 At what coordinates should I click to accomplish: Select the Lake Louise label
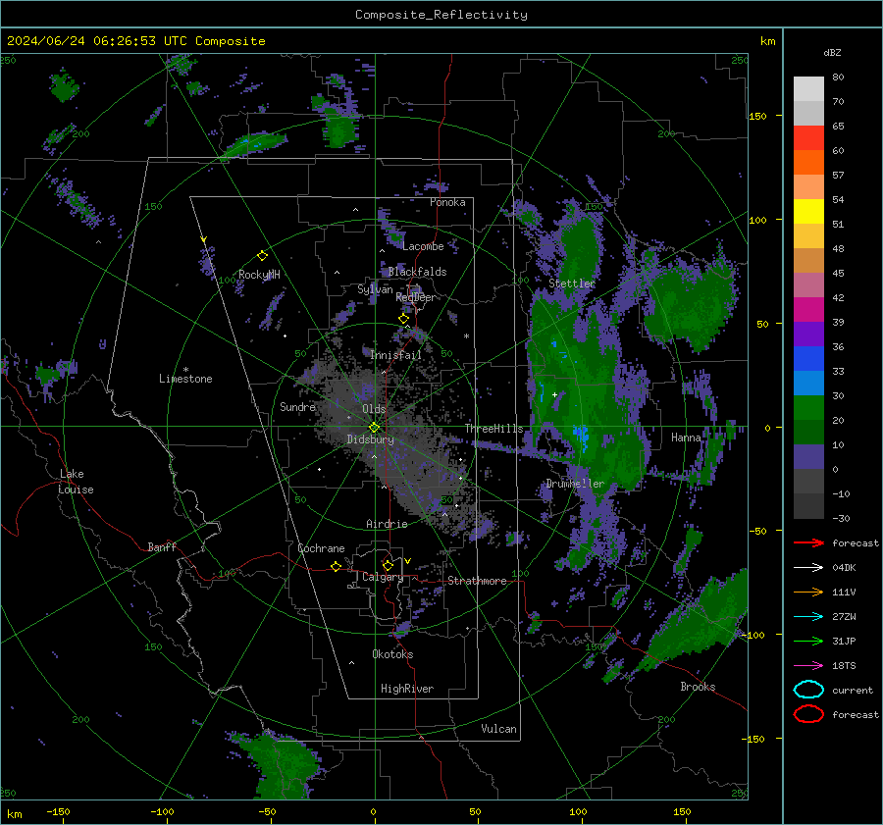76,482
